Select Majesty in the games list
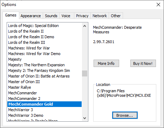 [45, 59]
